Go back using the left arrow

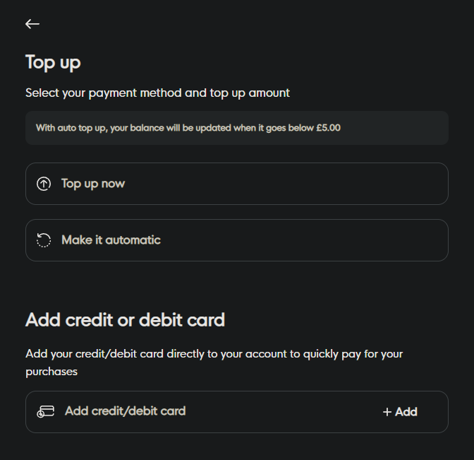(x=32, y=24)
